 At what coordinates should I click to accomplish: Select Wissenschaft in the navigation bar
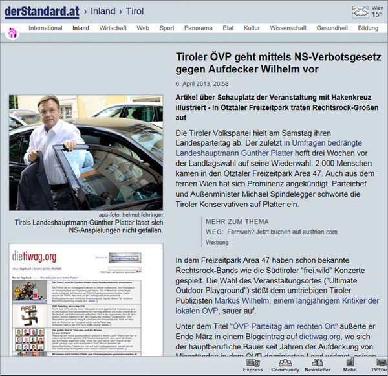(x=288, y=28)
